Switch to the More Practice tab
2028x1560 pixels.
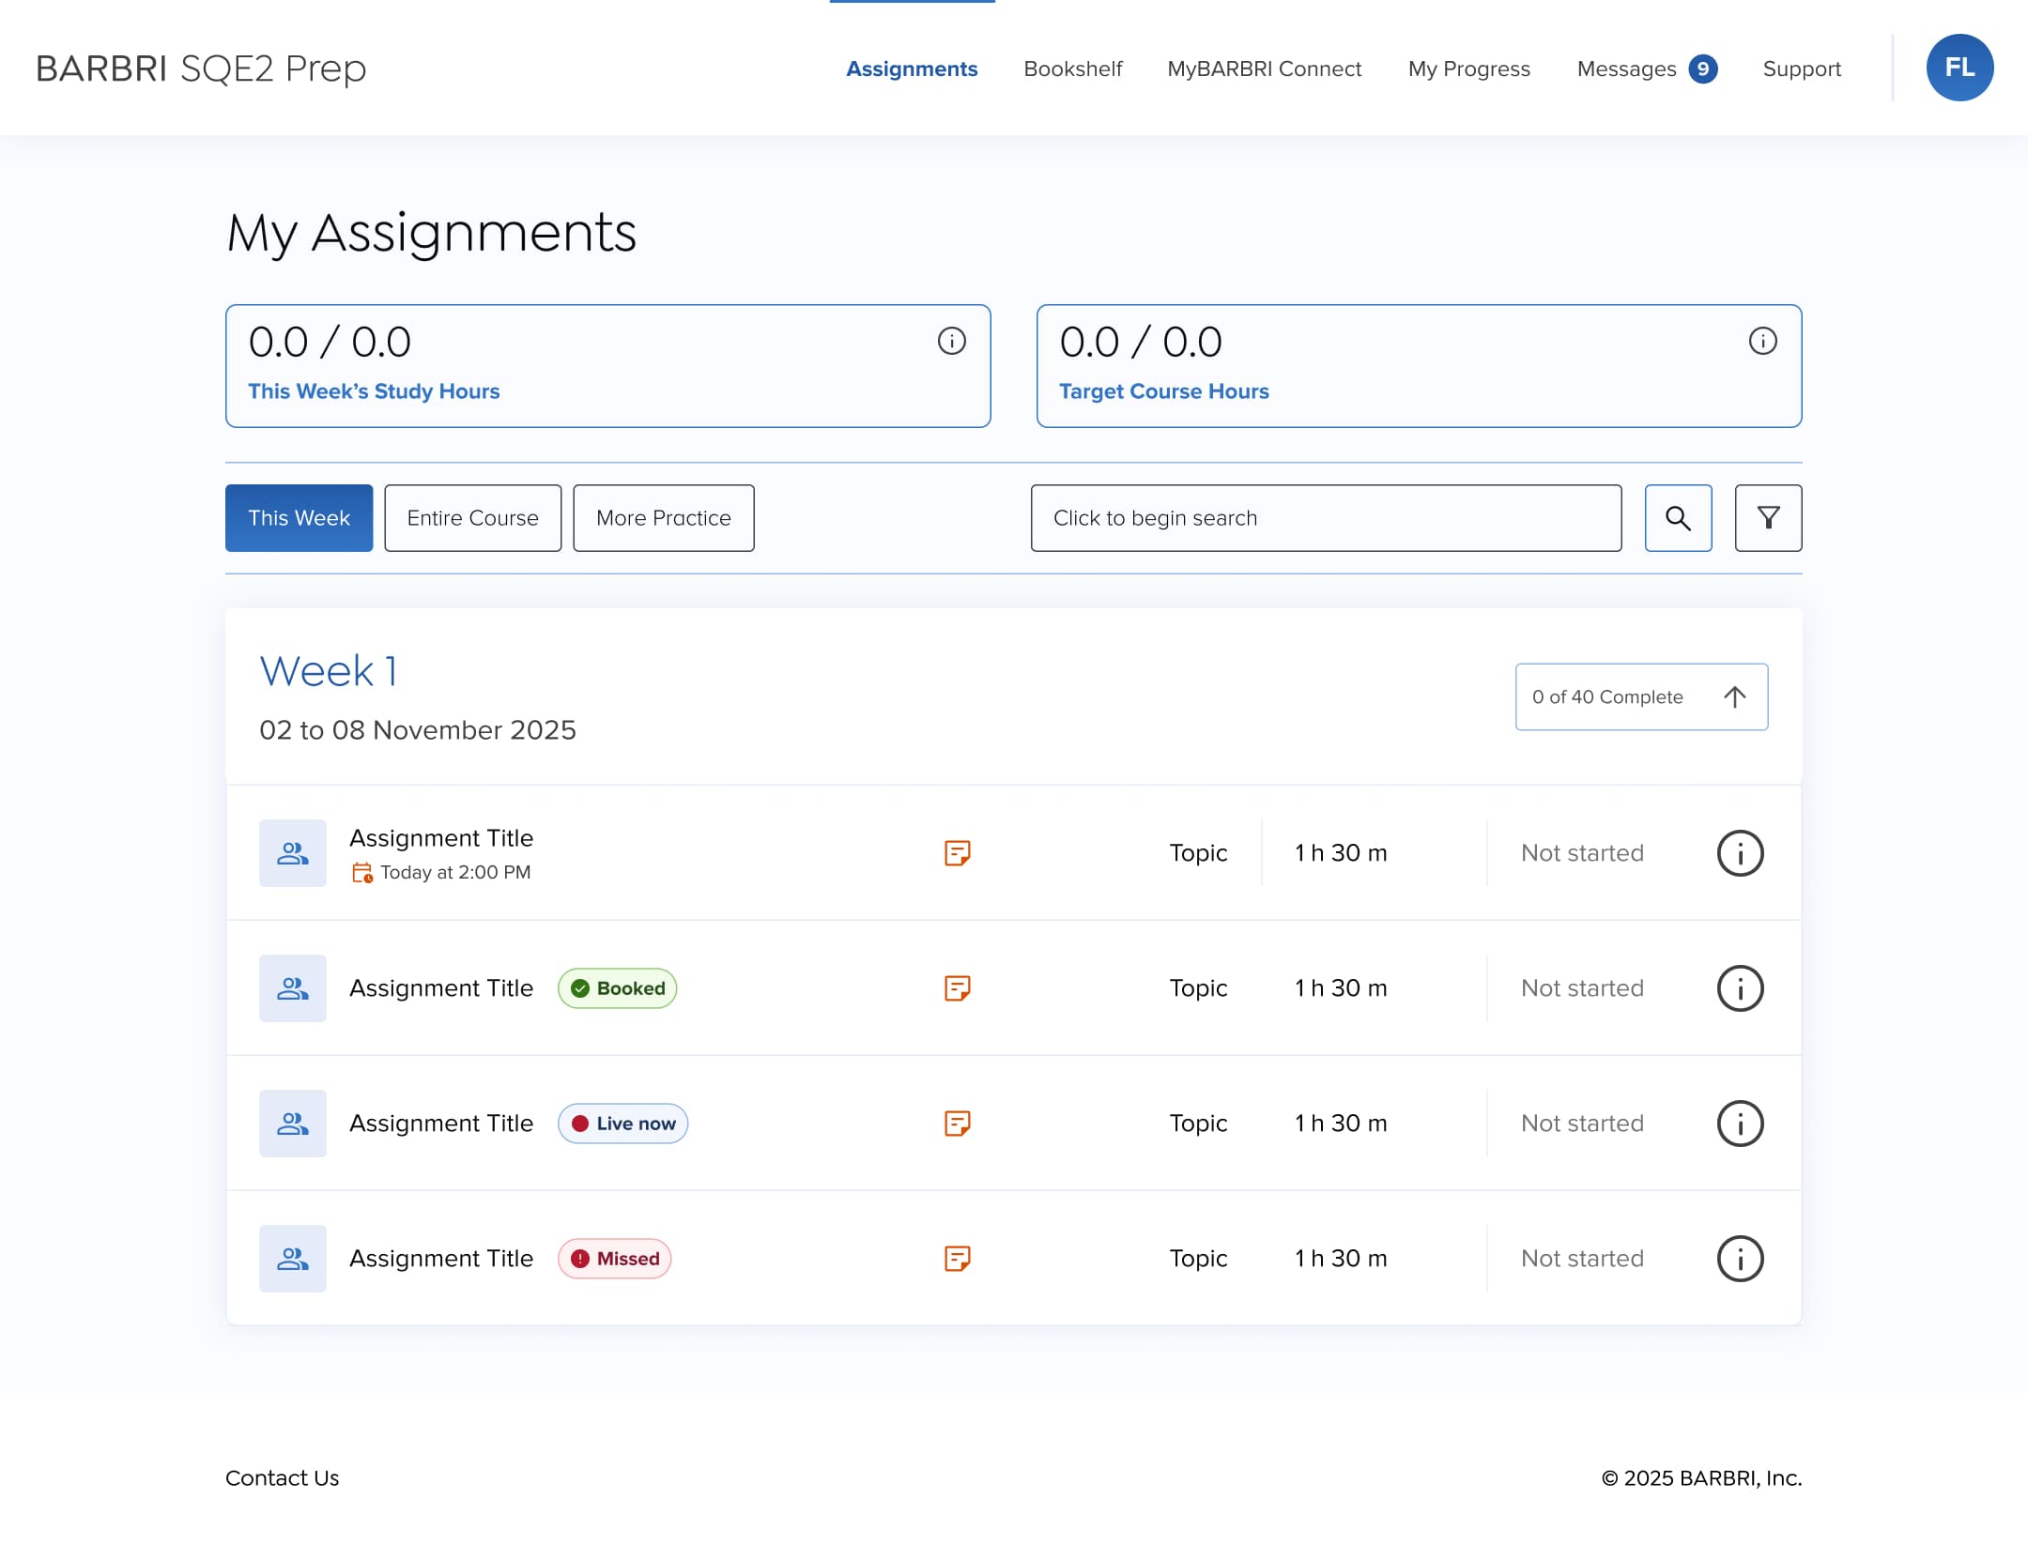point(663,518)
